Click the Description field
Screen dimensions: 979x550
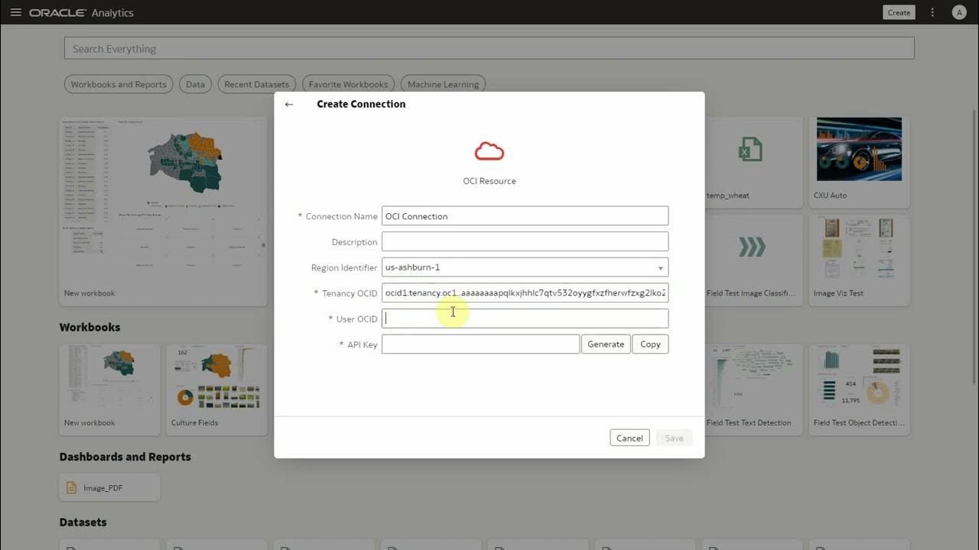click(x=525, y=241)
